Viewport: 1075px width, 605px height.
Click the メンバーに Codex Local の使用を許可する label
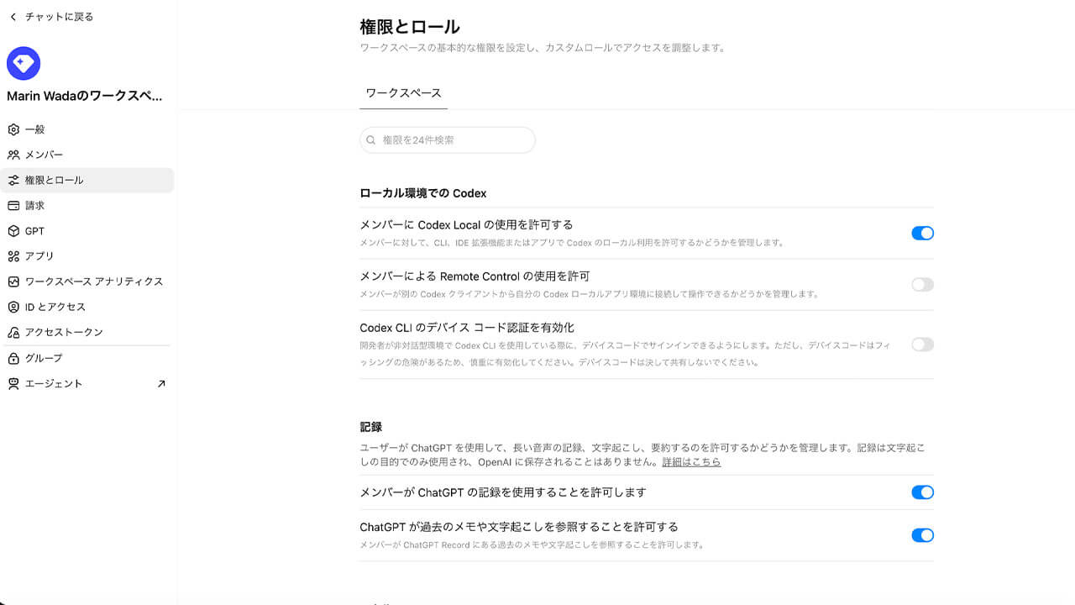pyautogui.click(x=466, y=224)
